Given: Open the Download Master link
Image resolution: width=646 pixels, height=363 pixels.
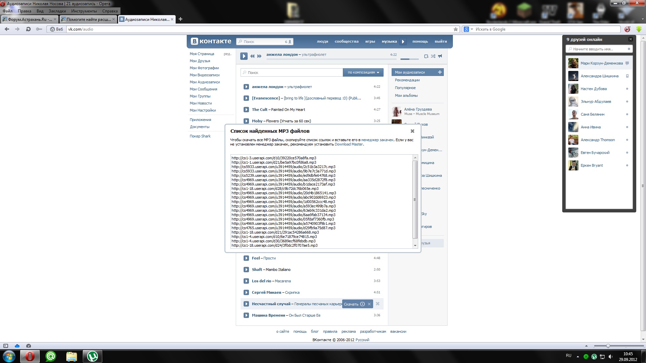Looking at the screenshot, I should [x=349, y=145].
